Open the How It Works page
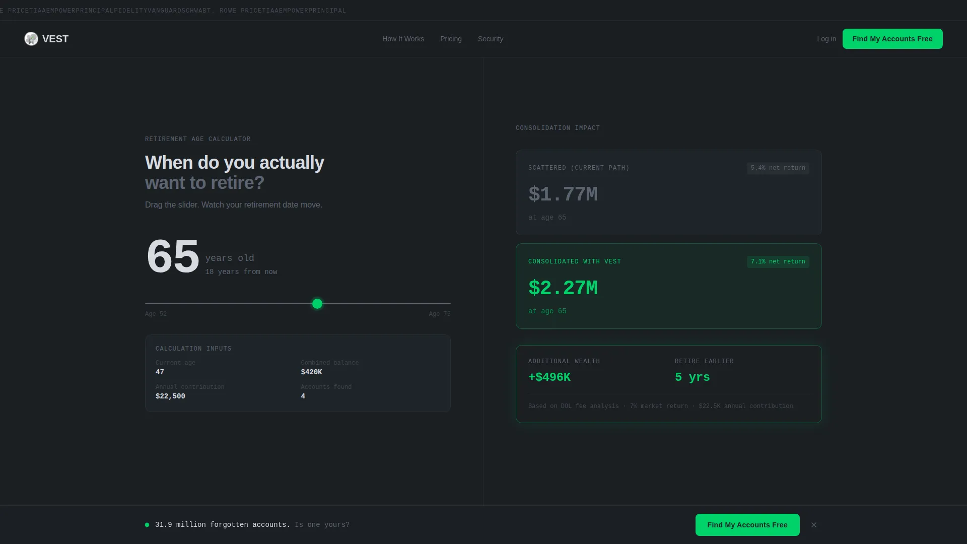This screenshot has height=544, width=967. point(403,39)
